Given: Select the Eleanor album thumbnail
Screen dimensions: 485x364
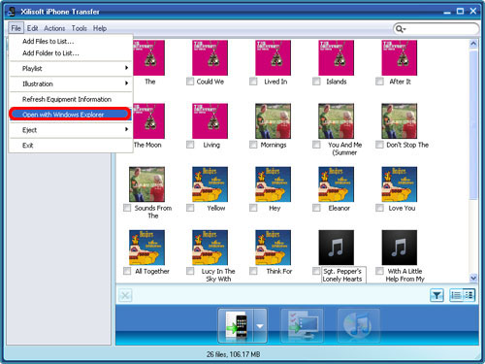Looking at the screenshot, I should pyautogui.click(x=336, y=184).
